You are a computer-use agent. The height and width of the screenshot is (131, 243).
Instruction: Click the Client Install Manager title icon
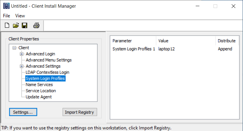coord(6,6)
